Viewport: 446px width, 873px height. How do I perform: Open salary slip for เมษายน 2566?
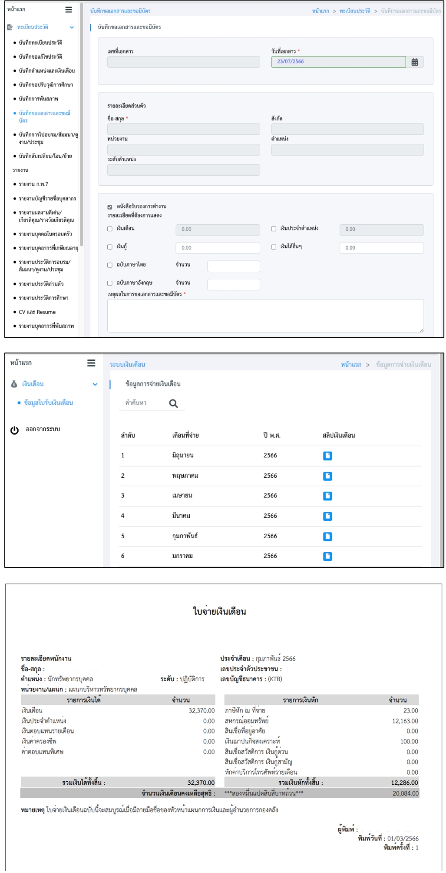pos(327,496)
